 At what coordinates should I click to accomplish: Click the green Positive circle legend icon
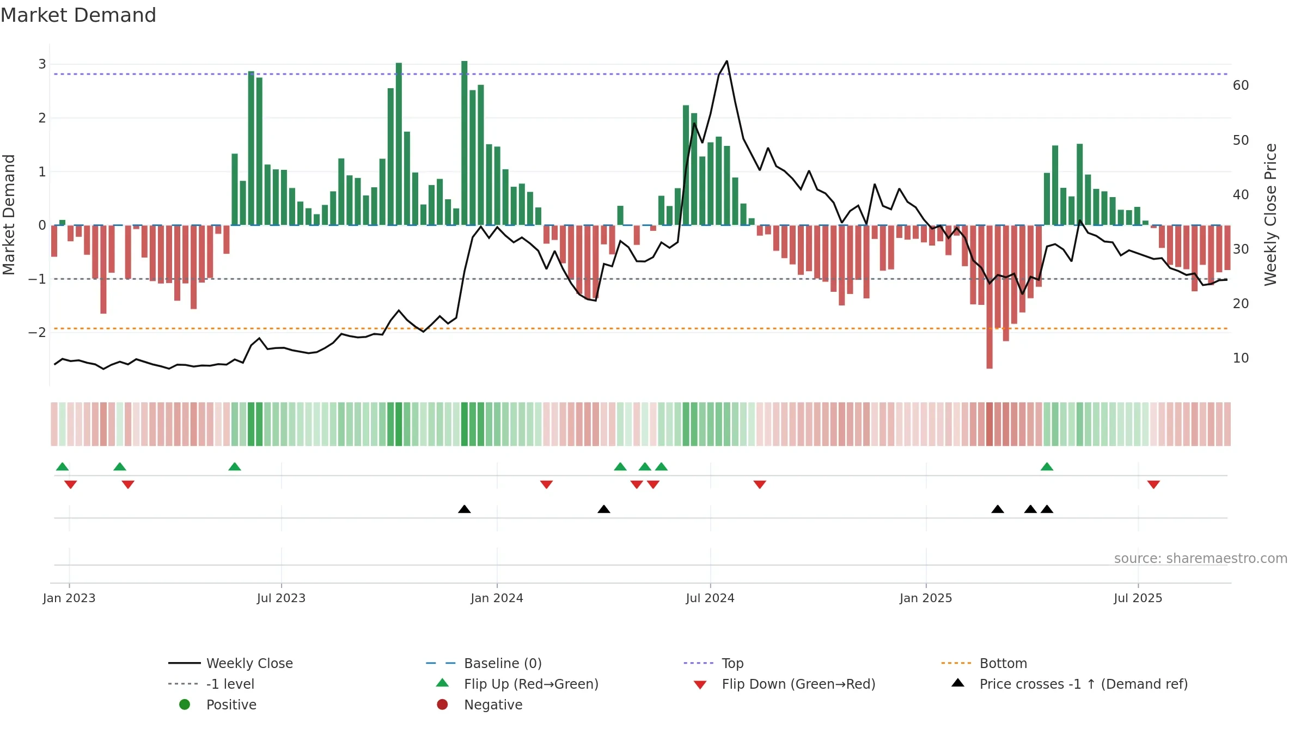point(185,705)
